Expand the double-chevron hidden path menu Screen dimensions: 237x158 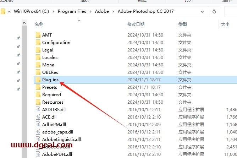pyautogui.click(x=9, y=11)
